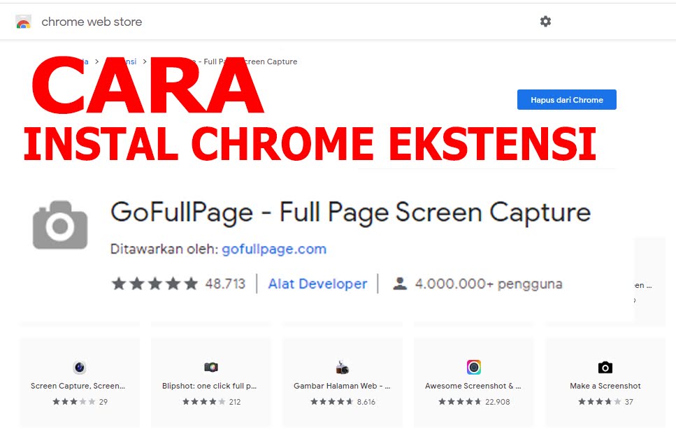The width and height of the screenshot is (676, 434).
Task: Click the Blipshot rating of 212
Action: pyautogui.click(x=211, y=402)
